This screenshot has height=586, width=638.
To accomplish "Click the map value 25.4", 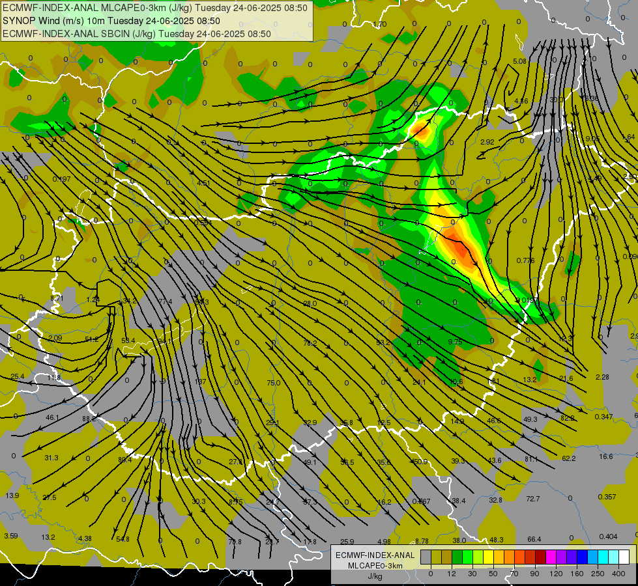I will pyautogui.click(x=17, y=377).
